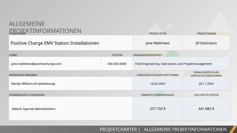Select the 'ORGANISATIONSEINHEIT' label
The width and height of the screenshot is (237, 133).
click(x=148, y=55)
